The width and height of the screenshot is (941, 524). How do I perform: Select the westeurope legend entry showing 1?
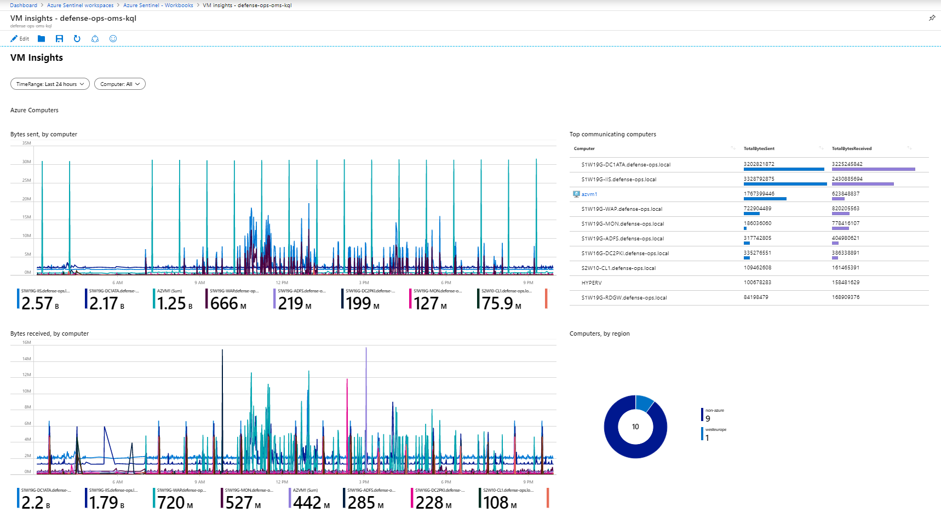tap(714, 434)
